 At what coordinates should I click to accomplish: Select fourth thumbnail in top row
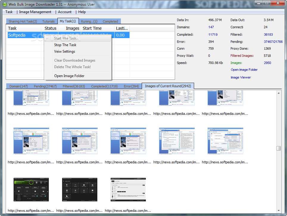pyautogui.click(x=177, y=98)
